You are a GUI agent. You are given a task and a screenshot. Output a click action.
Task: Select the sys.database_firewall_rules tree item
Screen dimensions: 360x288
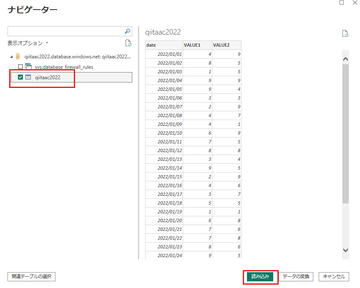click(x=64, y=67)
